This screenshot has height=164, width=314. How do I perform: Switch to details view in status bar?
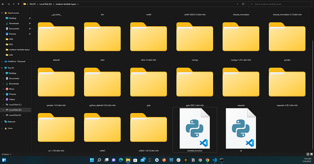coord(308,154)
